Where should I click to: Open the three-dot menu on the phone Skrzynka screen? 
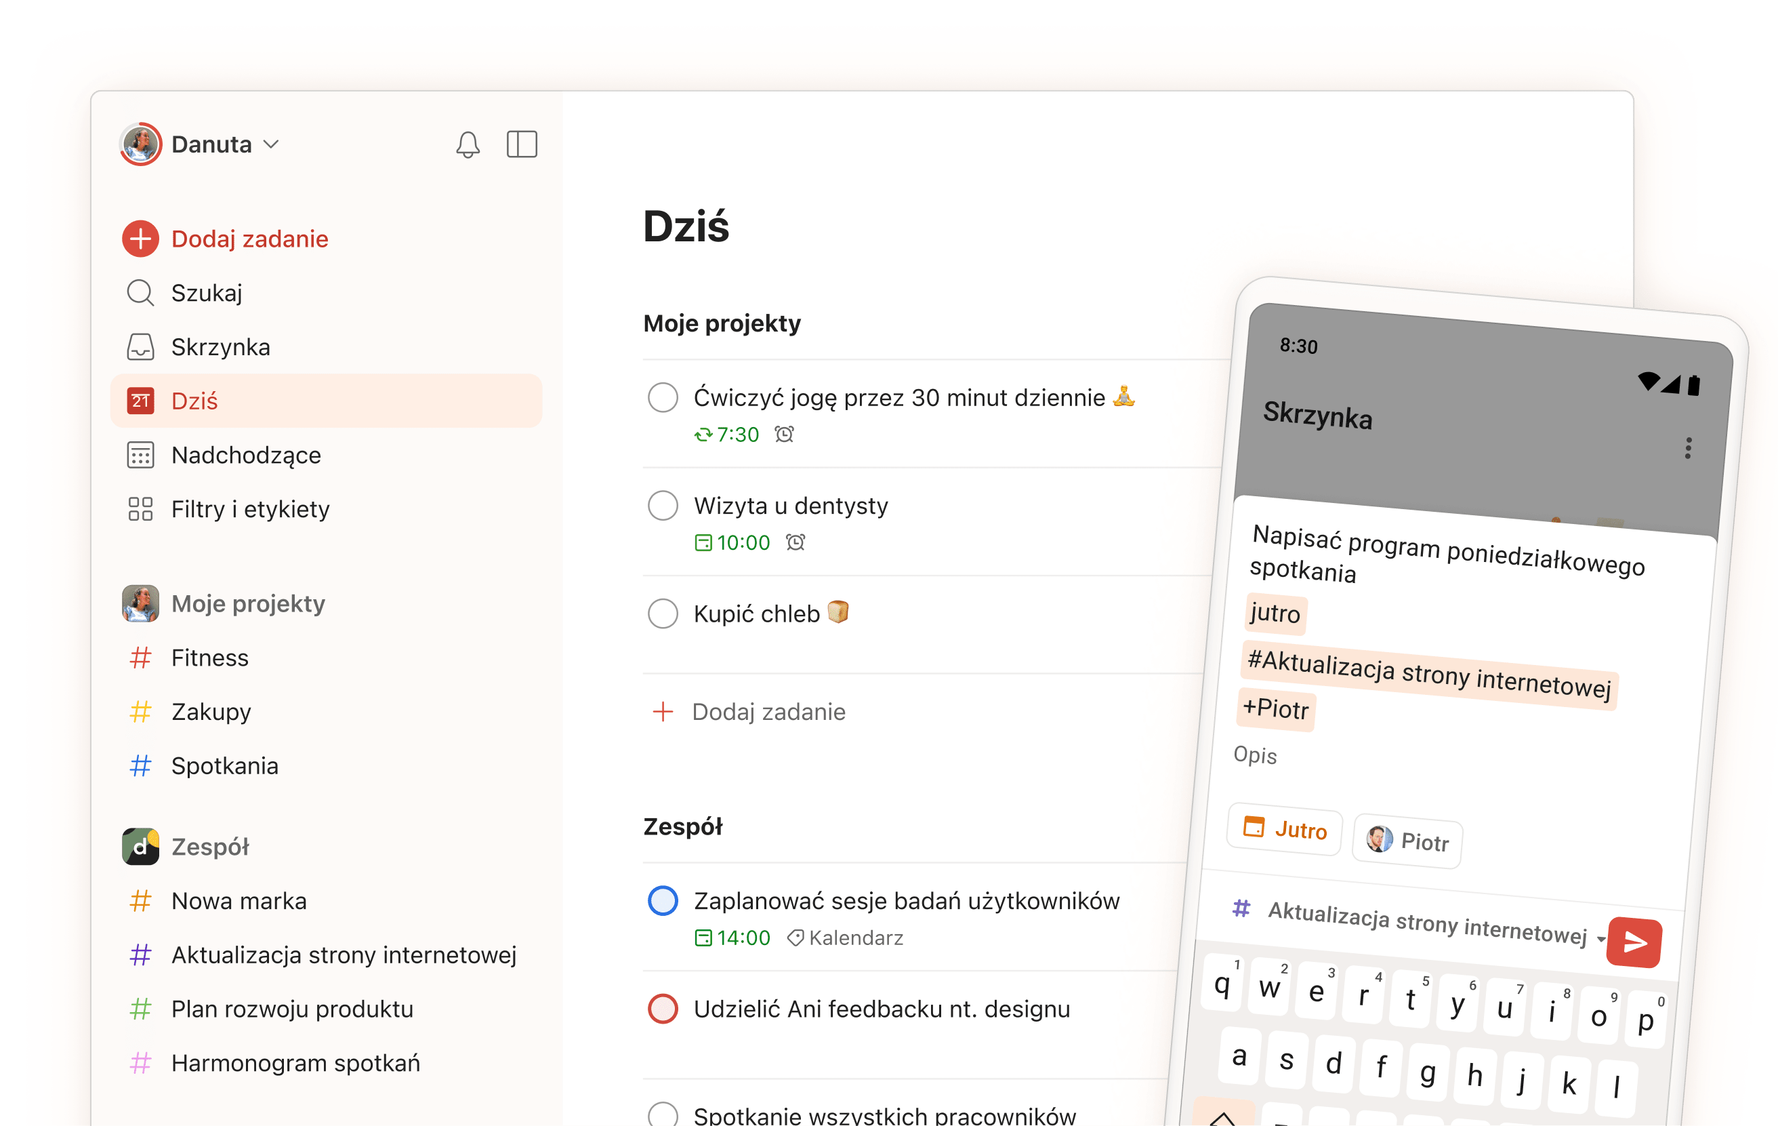point(1689,449)
